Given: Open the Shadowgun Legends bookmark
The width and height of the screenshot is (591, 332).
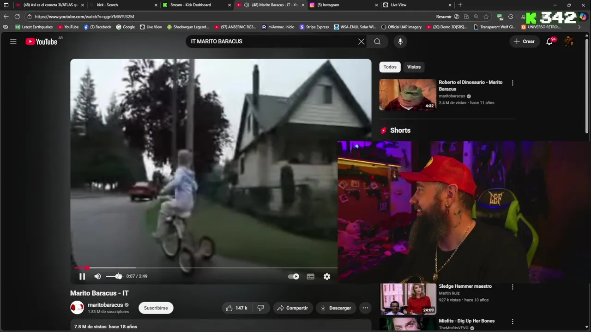Looking at the screenshot, I should point(188,27).
